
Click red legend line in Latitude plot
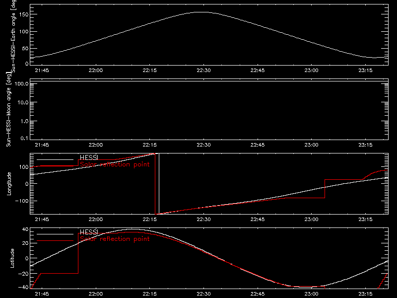click(x=55, y=240)
